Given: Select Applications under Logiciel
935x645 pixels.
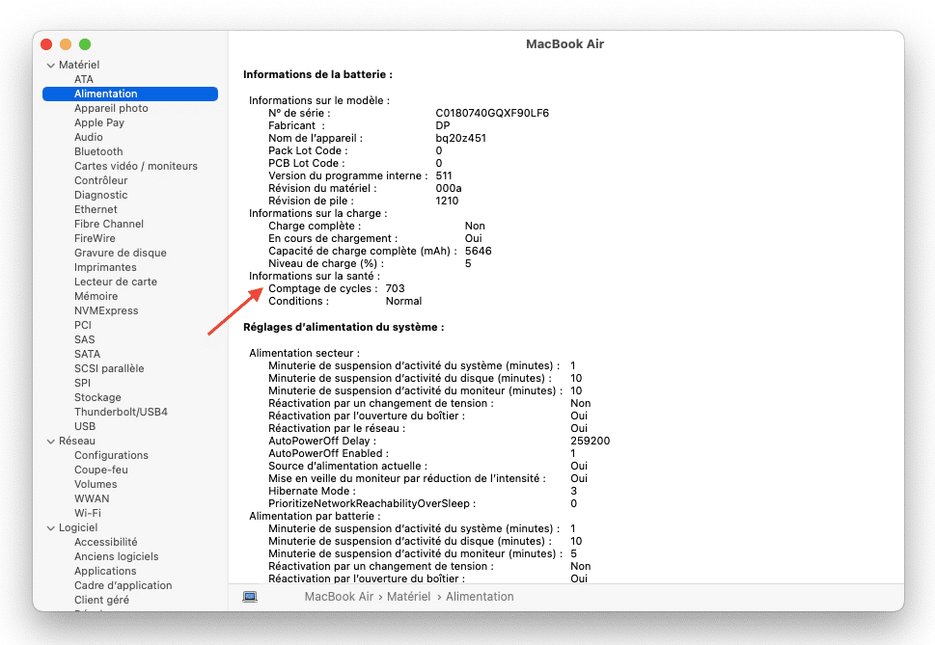Looking at the screenshot, I should 105,571.
